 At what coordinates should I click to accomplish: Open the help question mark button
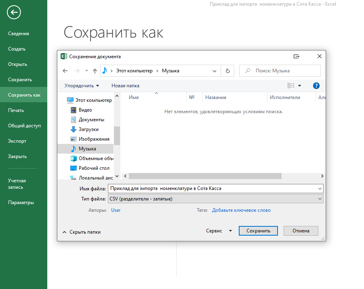click(316, 86)
